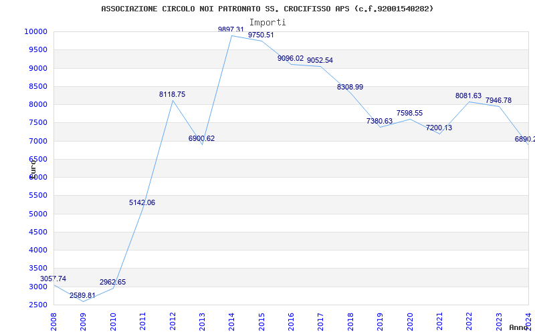This screenshot has width=535, height=334.
Task: Select the 8118.75 data label
Action: 173,94
